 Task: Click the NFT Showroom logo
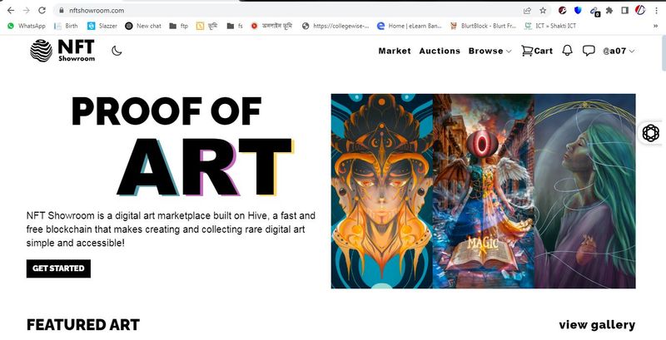click(x=62, y=51)
